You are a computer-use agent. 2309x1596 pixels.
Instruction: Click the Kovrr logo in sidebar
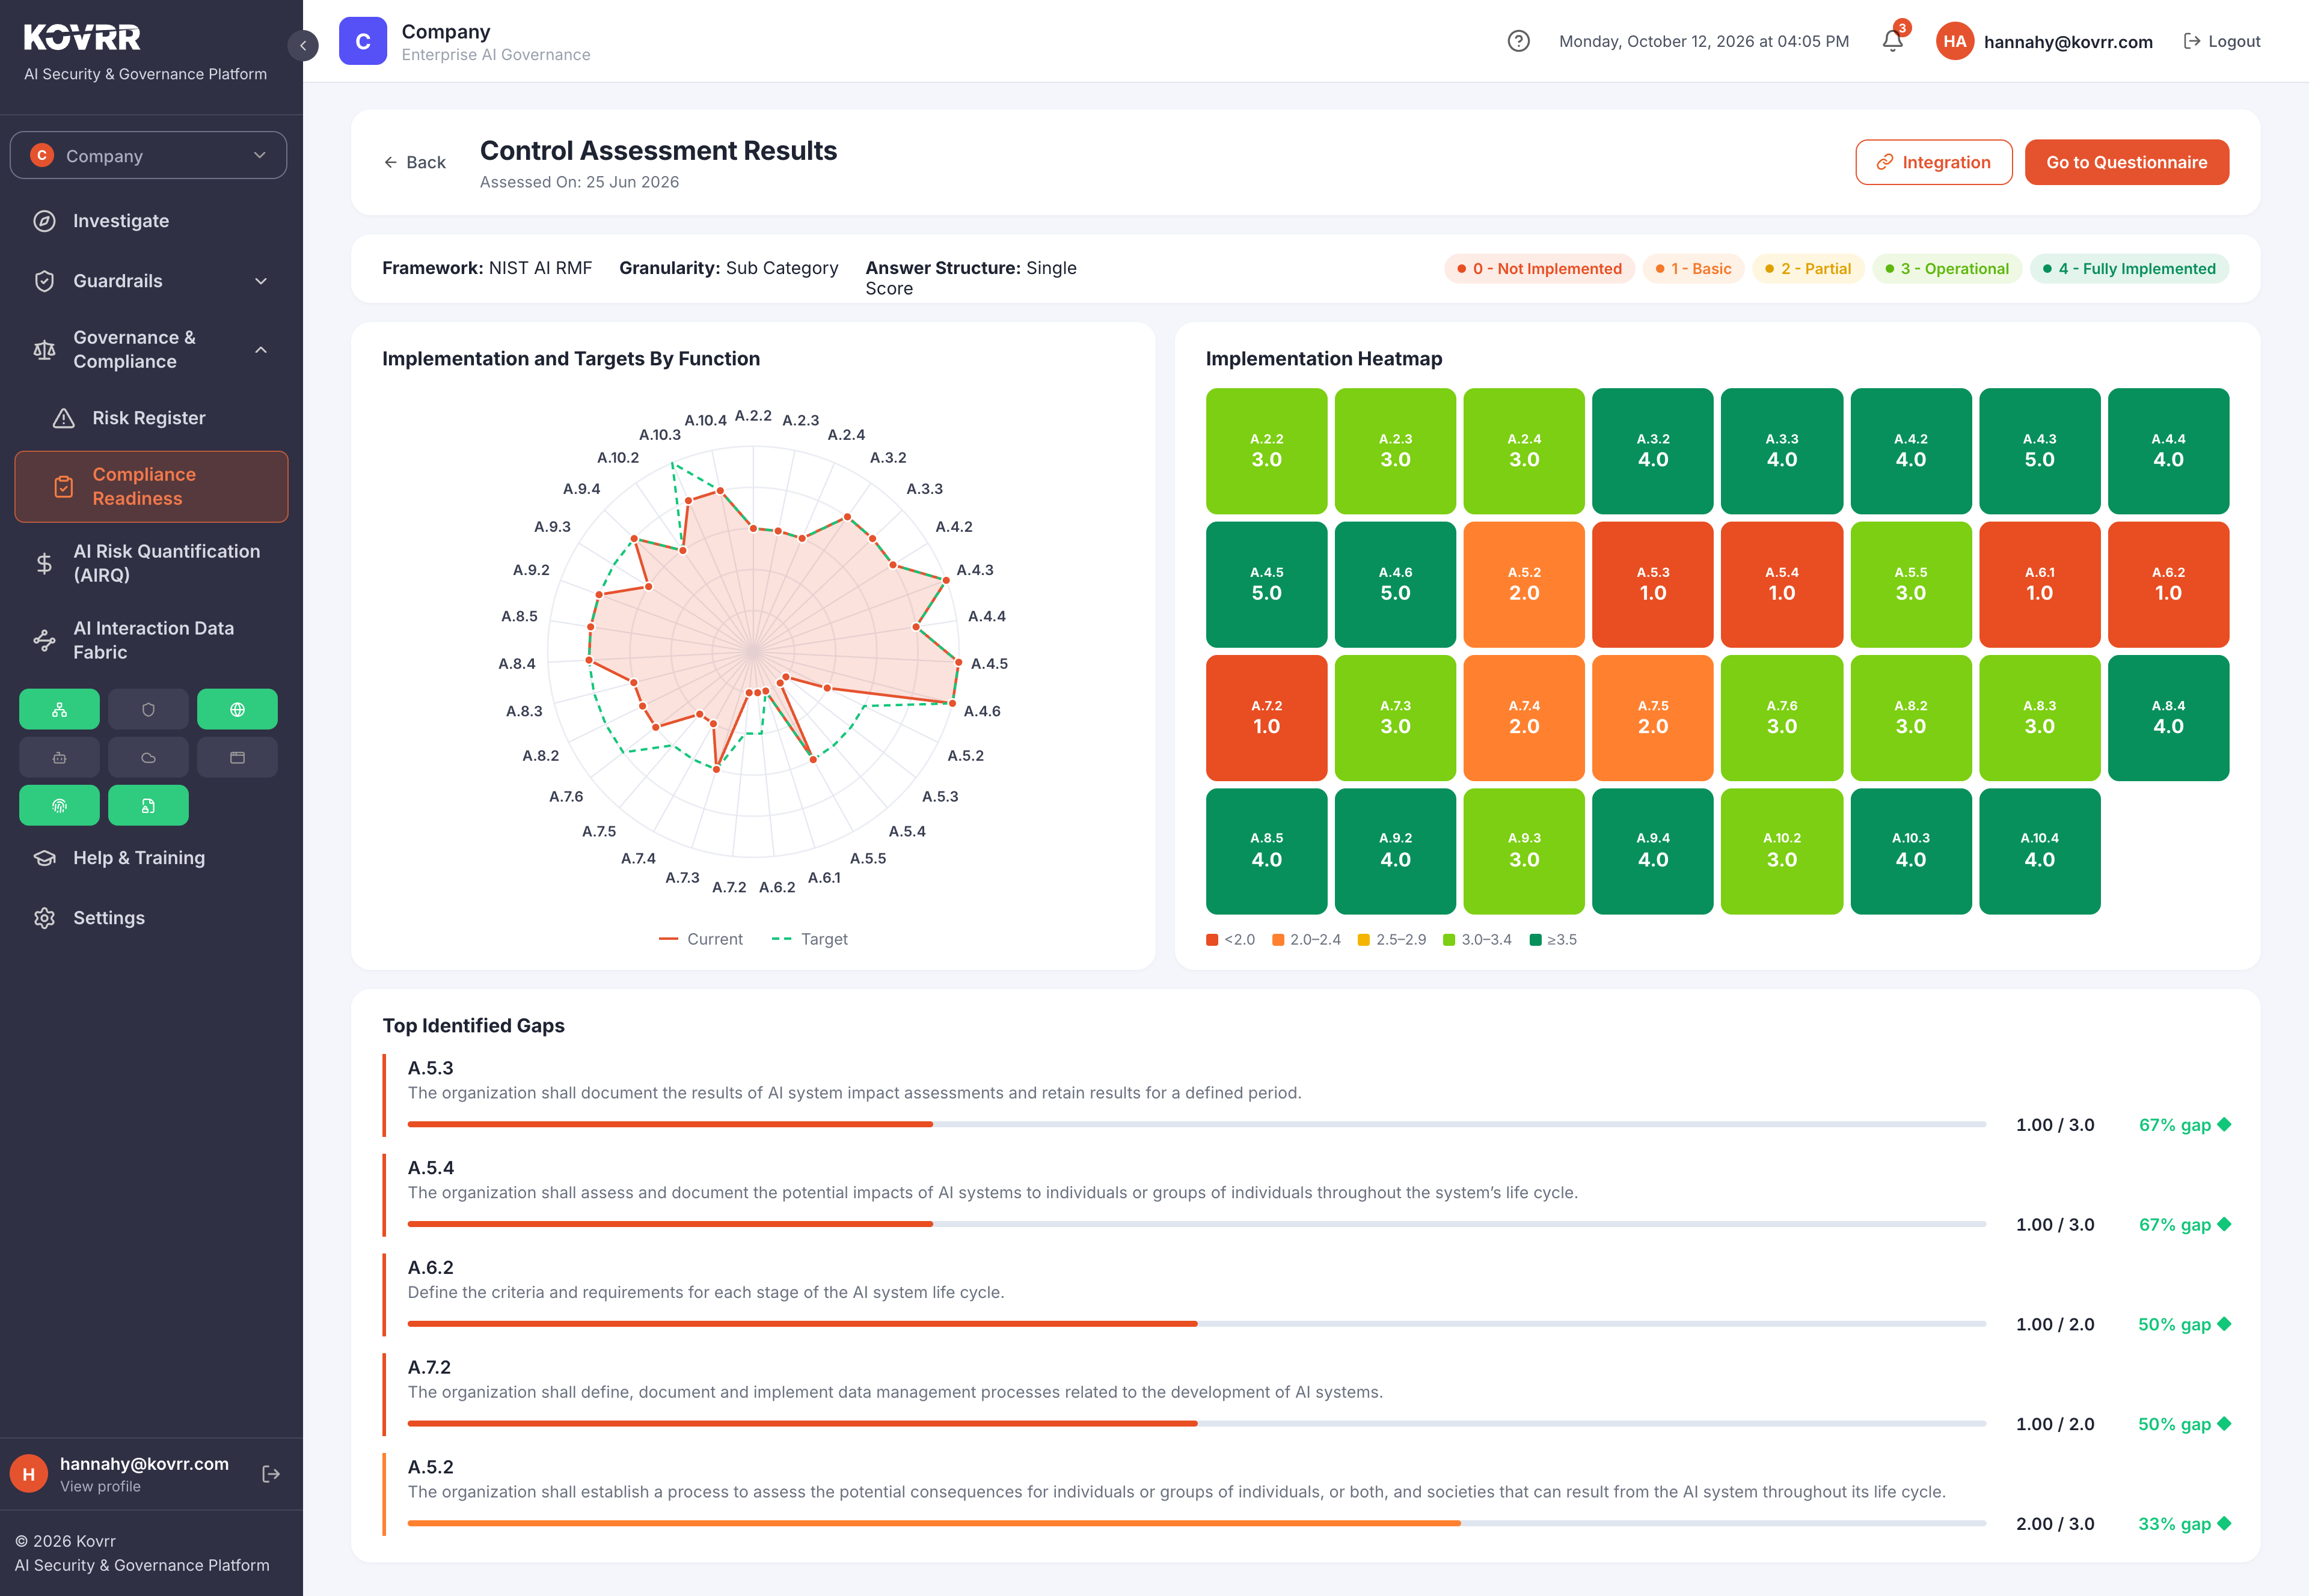tap(82, 38)
